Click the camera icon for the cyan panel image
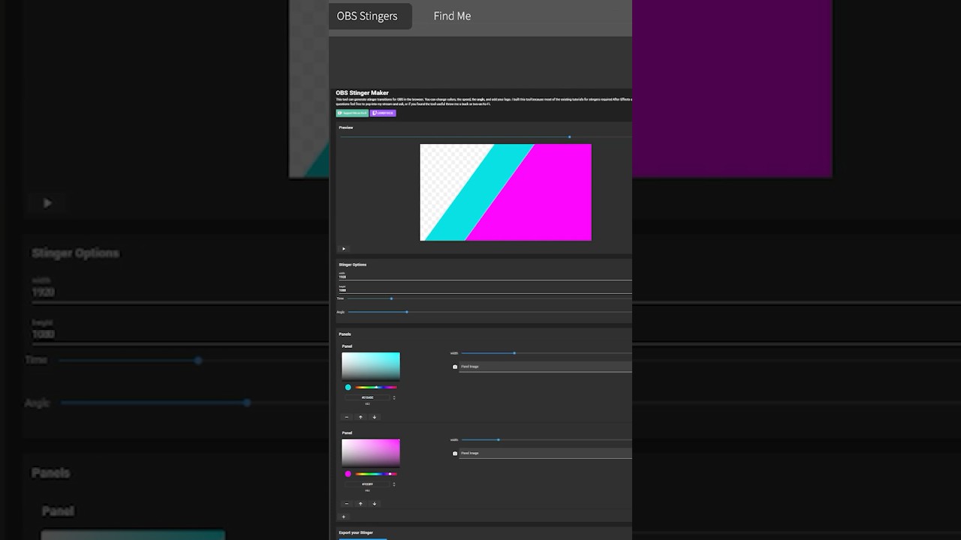961x540 pixels. tap(455, 367)
